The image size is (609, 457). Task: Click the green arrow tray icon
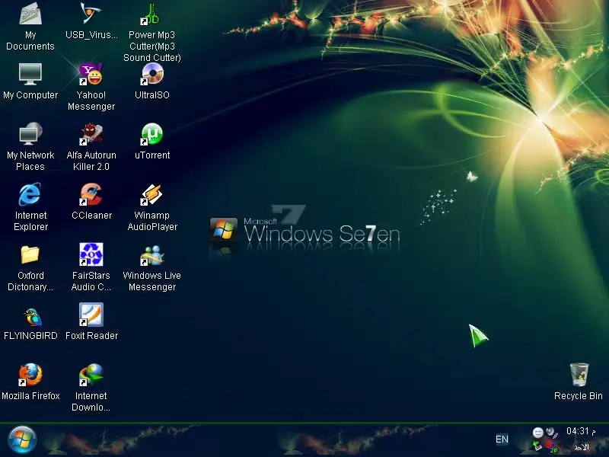(x=538, y=446)
